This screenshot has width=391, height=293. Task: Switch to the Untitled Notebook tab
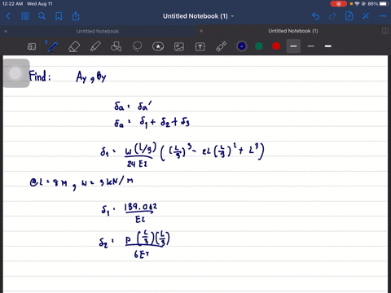pyautogui.click(x=98, y=31)
